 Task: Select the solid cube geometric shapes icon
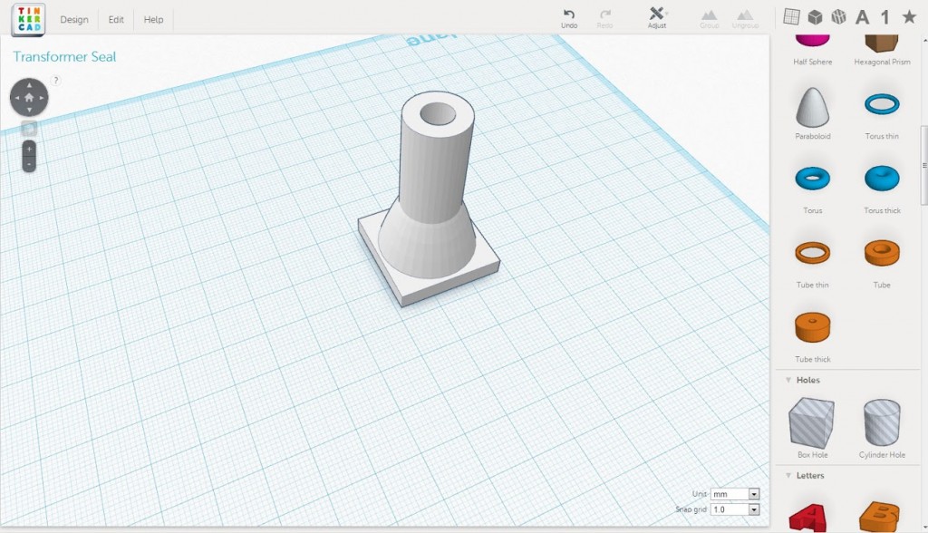pos(816,16)
